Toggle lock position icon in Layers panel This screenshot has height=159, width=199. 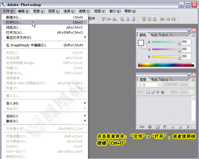pos(158,92)
